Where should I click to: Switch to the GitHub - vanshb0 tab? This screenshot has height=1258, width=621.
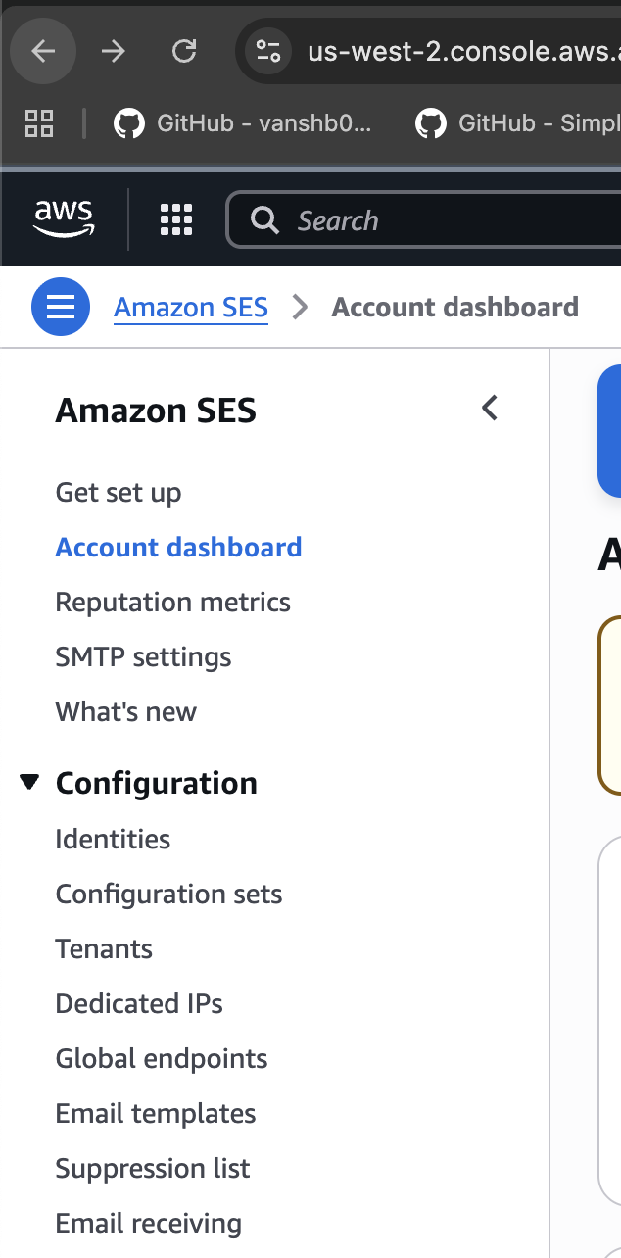coord(245,123)
